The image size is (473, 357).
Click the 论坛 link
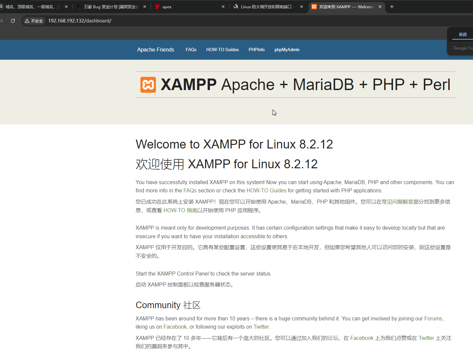pos(333,338)
